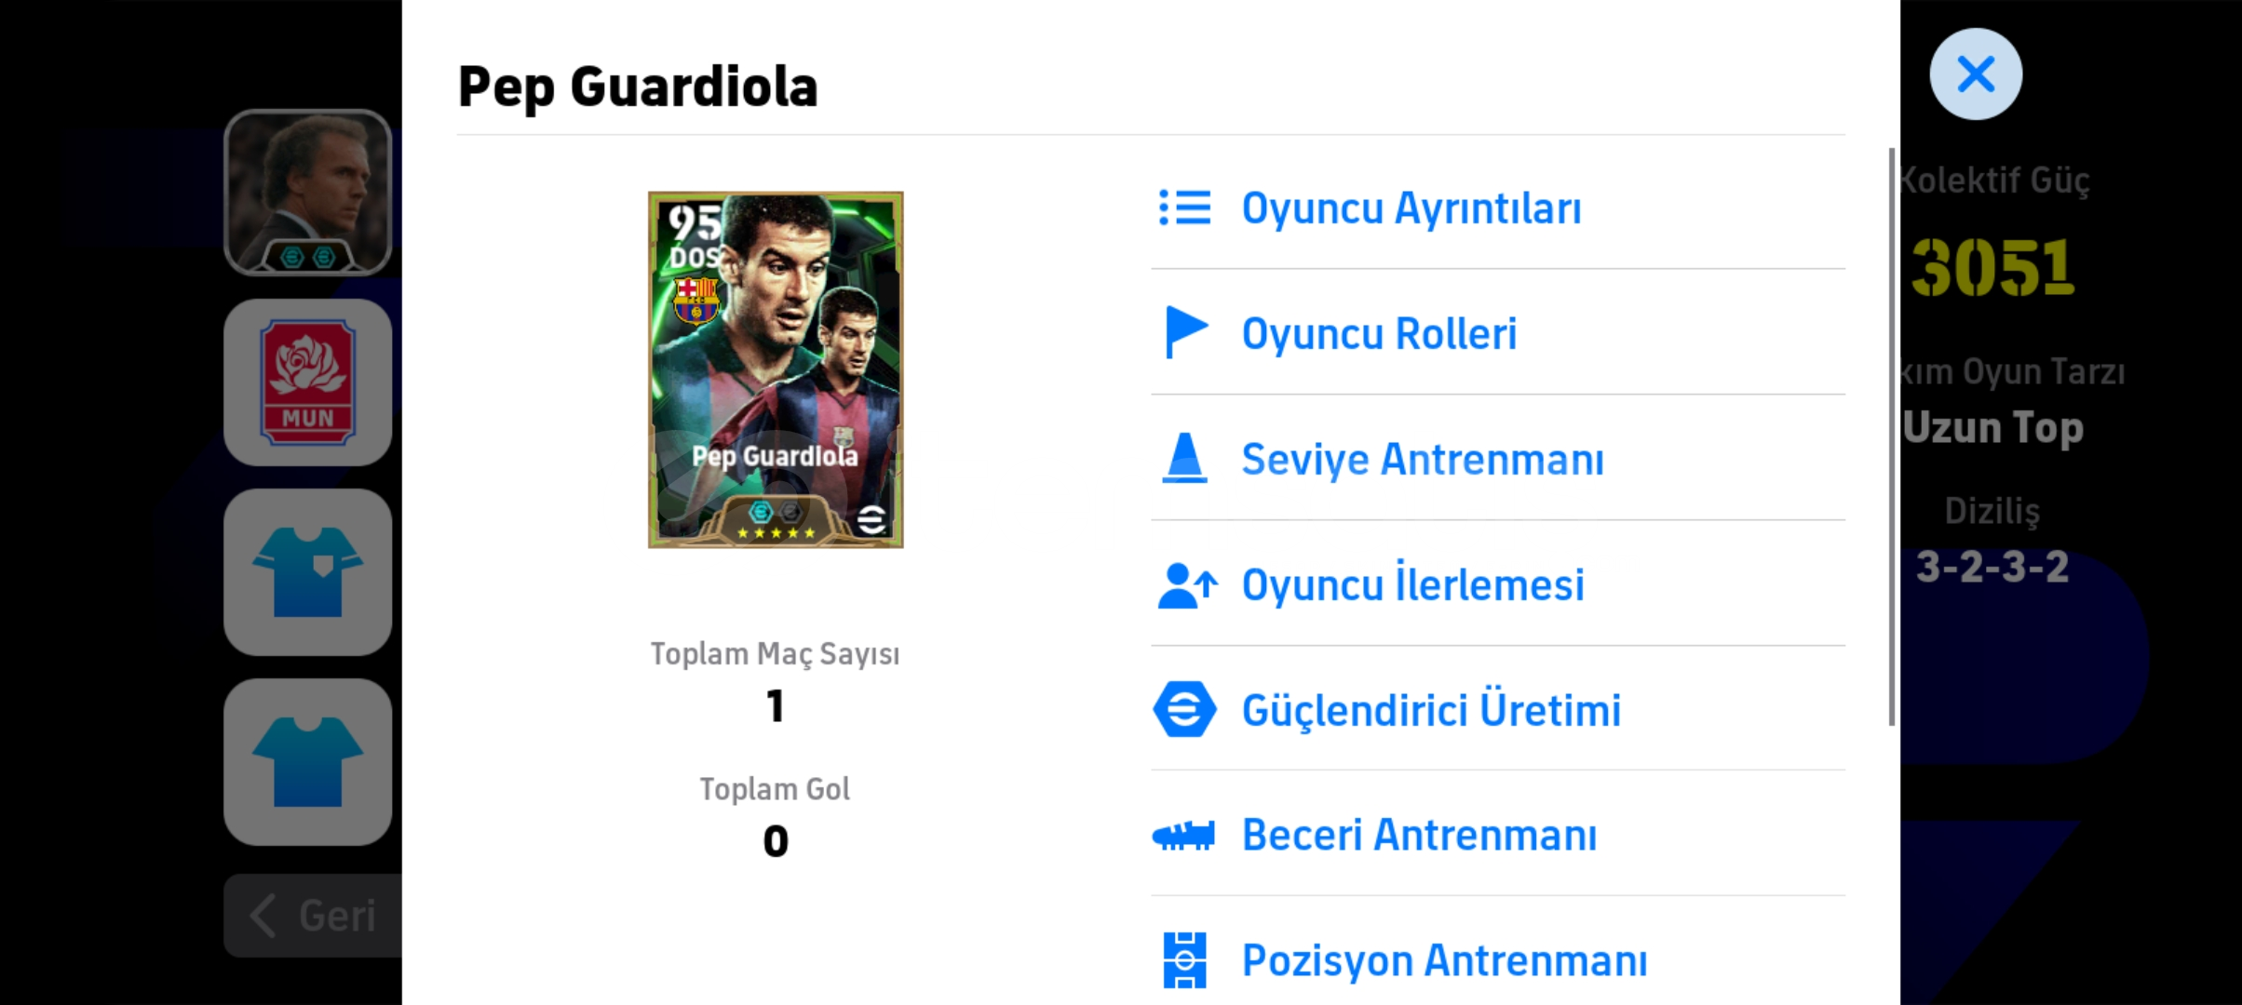This screenshot has height=1005, width=2242.
Task: Click the menu list scrollbar
Action: click(1891, 435)
